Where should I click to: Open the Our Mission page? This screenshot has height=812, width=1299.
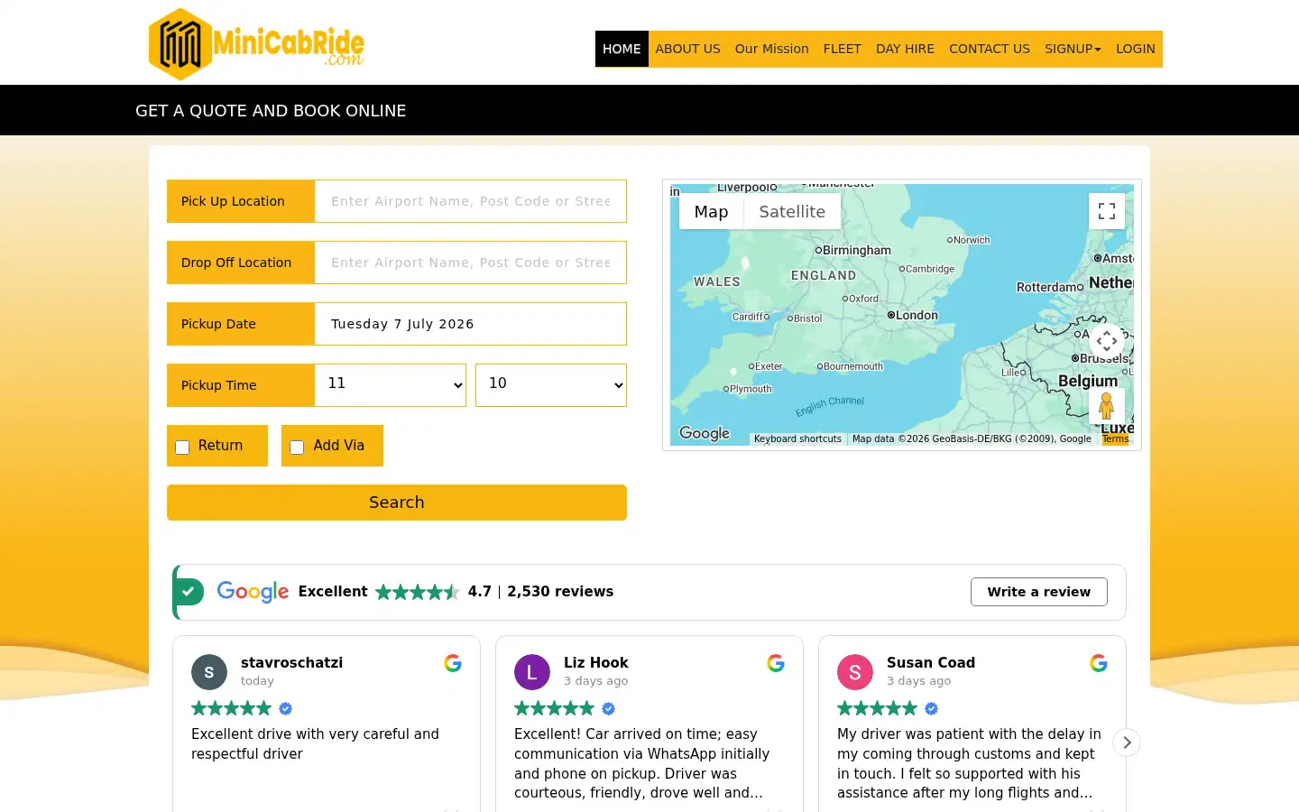(772, 49)
